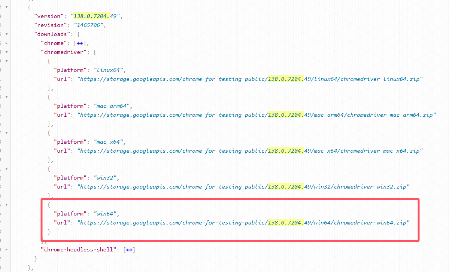Click the "revision" key
This screenshot has width=449, height=272.
pos(51,25)
